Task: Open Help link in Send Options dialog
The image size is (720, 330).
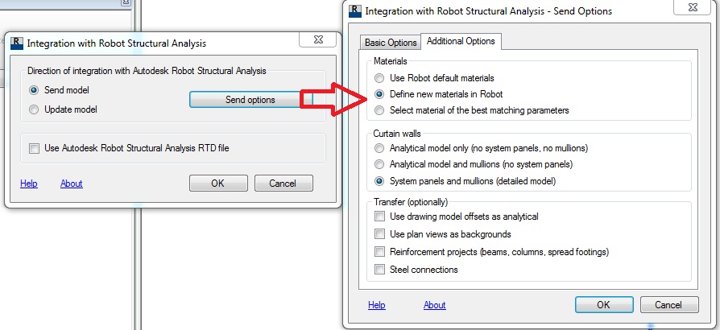Action: coord(377,305)
